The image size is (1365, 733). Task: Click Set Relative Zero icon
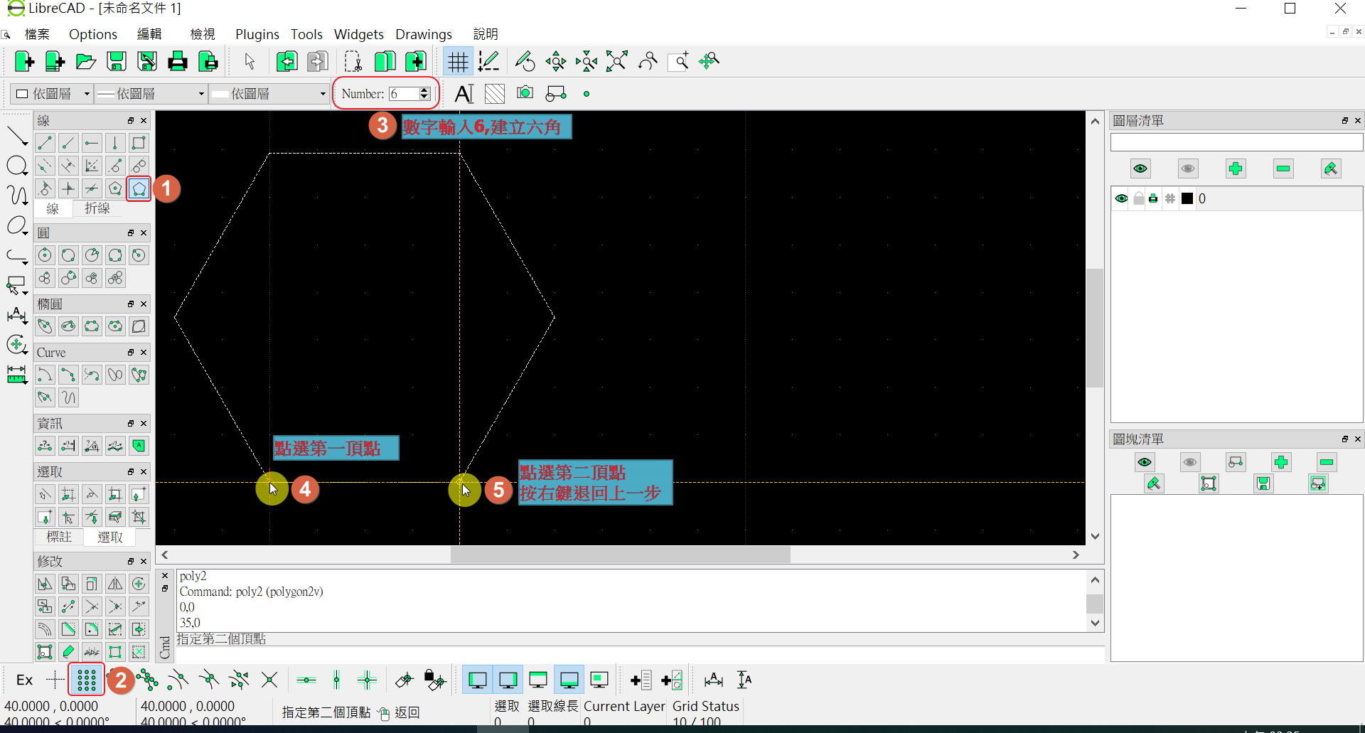point(405,680)
